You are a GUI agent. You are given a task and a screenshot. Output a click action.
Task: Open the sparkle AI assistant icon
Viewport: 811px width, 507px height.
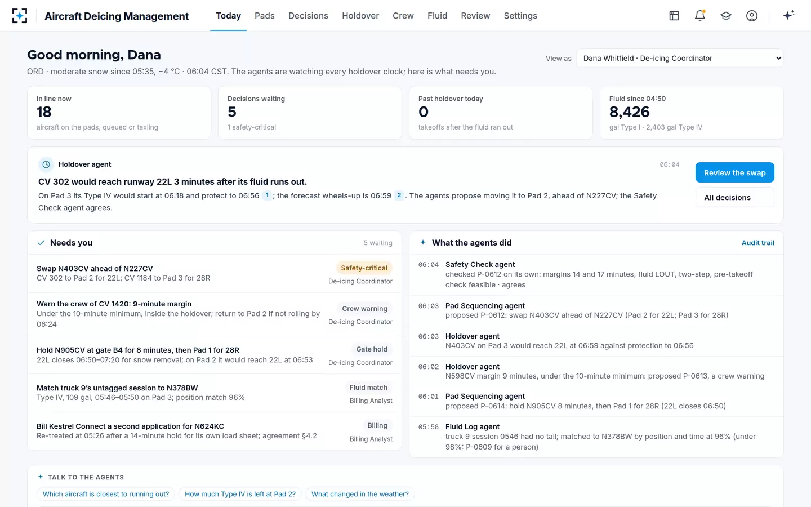tap(788, 15)
